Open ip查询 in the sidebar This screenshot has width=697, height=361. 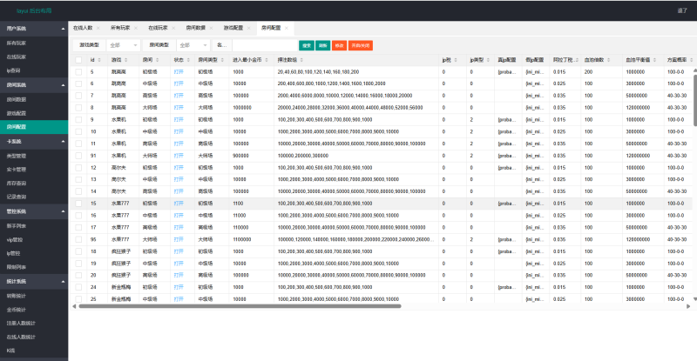(34, 70)
